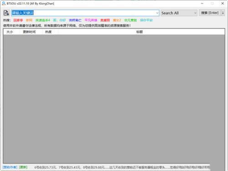The image size is (228, 171).
Task: Open the arrow menu beside 搜索 button
Action: tap(223, 13)
